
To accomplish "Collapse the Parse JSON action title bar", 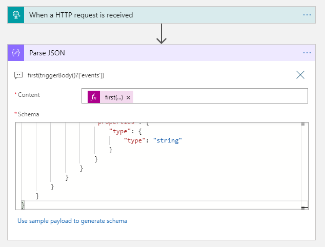I will pos(154,53).
